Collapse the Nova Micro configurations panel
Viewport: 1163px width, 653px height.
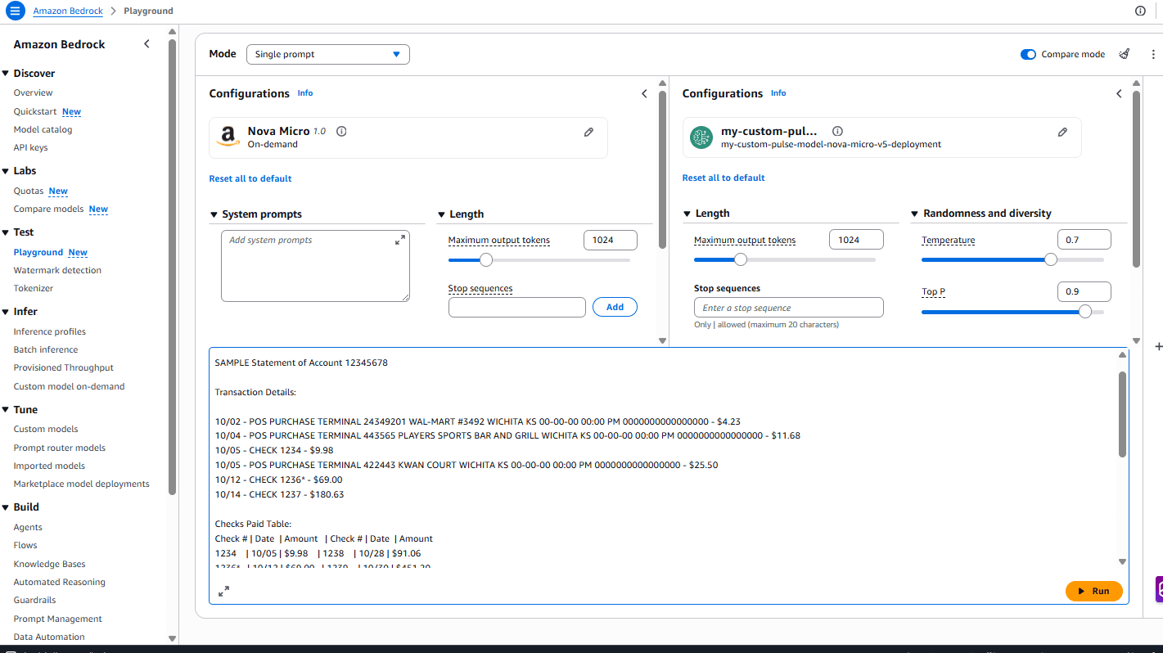pyautogui.click(x=644, y=94)
